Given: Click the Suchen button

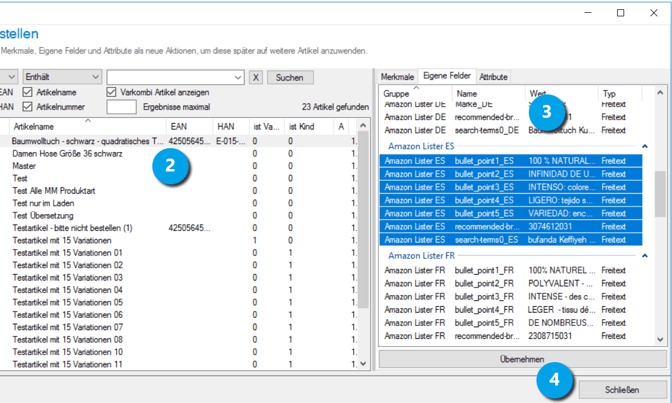Looking at the screenshot, I should tap(290, 78).
